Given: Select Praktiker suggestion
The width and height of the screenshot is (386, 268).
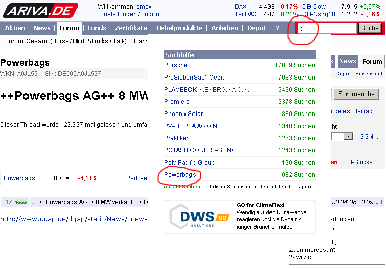Looking at the screenshot, I should point(176,138).
